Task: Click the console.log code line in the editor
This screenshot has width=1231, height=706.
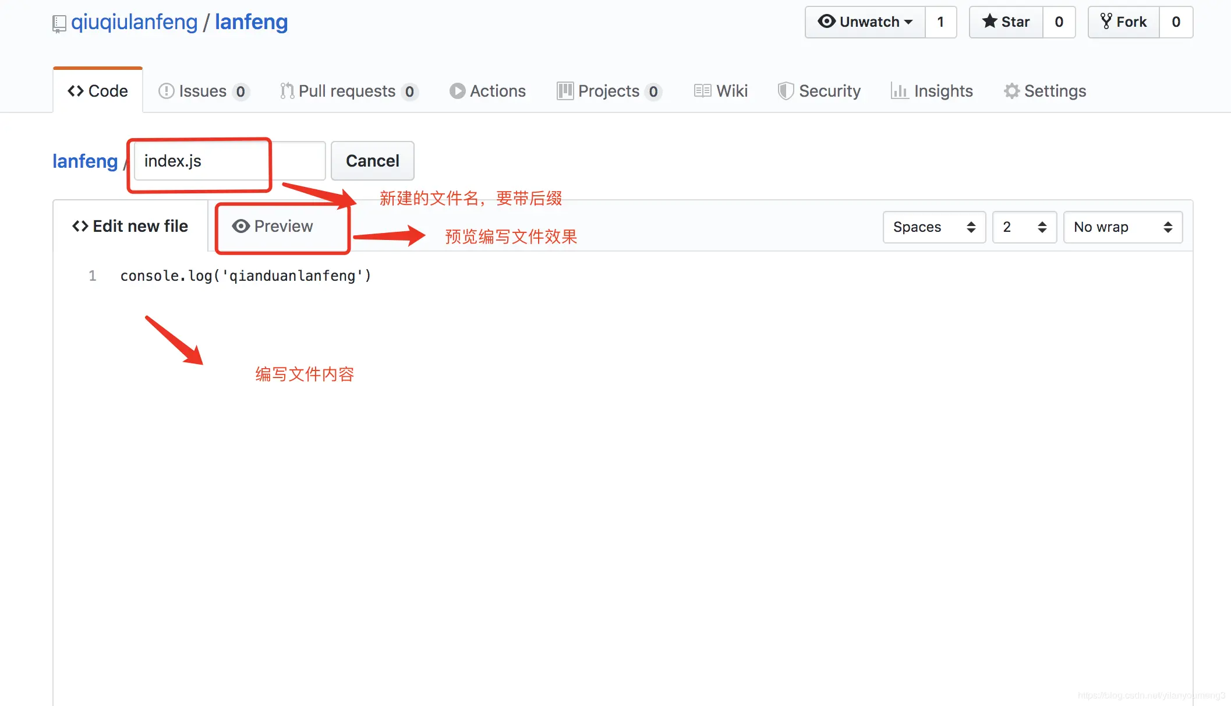Action: click(x=245, y=276)
